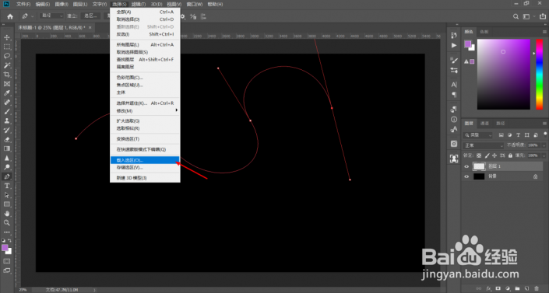Open the blend mode 正常 dropdown

tap(484, 145)
